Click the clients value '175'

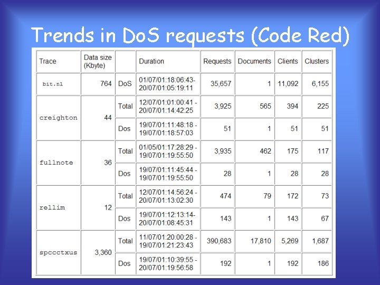[x=293, y=151]
